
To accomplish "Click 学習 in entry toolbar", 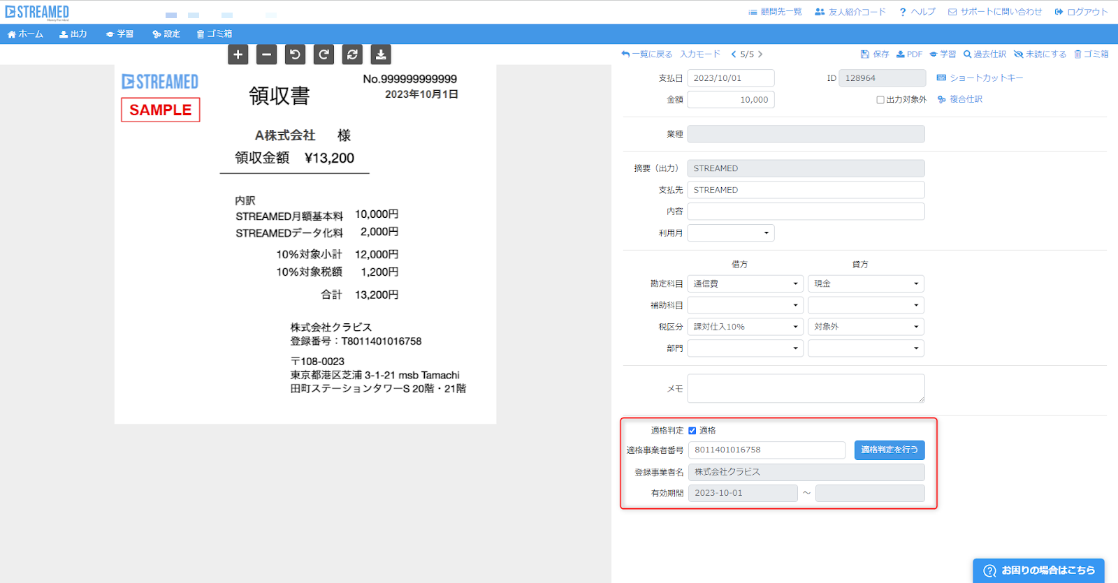I will (x=943, y=54).
